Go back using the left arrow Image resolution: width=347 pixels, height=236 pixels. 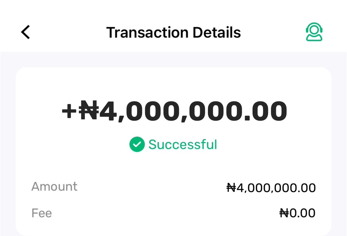pyautogui.click(x=25, y=32)
